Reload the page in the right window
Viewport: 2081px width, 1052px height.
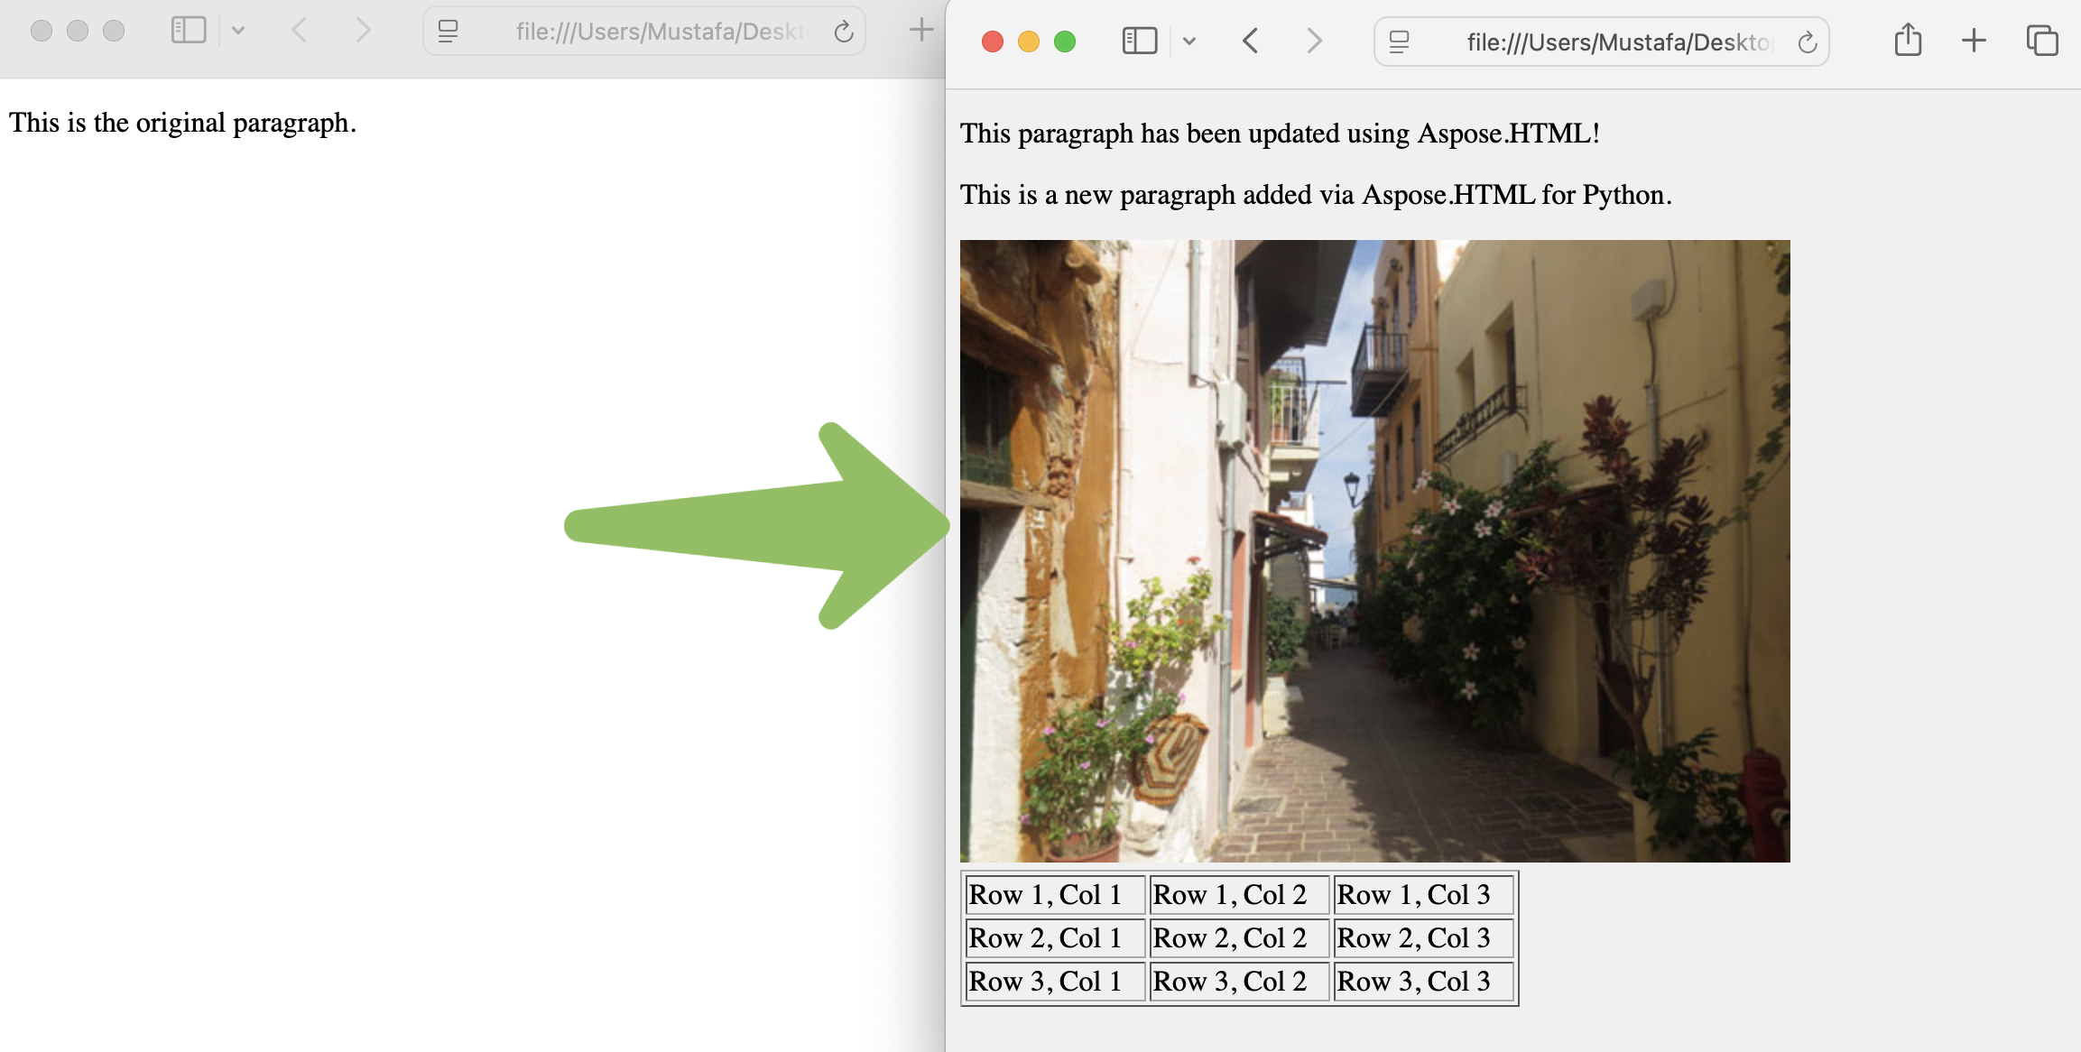[x=1808, y=41]
